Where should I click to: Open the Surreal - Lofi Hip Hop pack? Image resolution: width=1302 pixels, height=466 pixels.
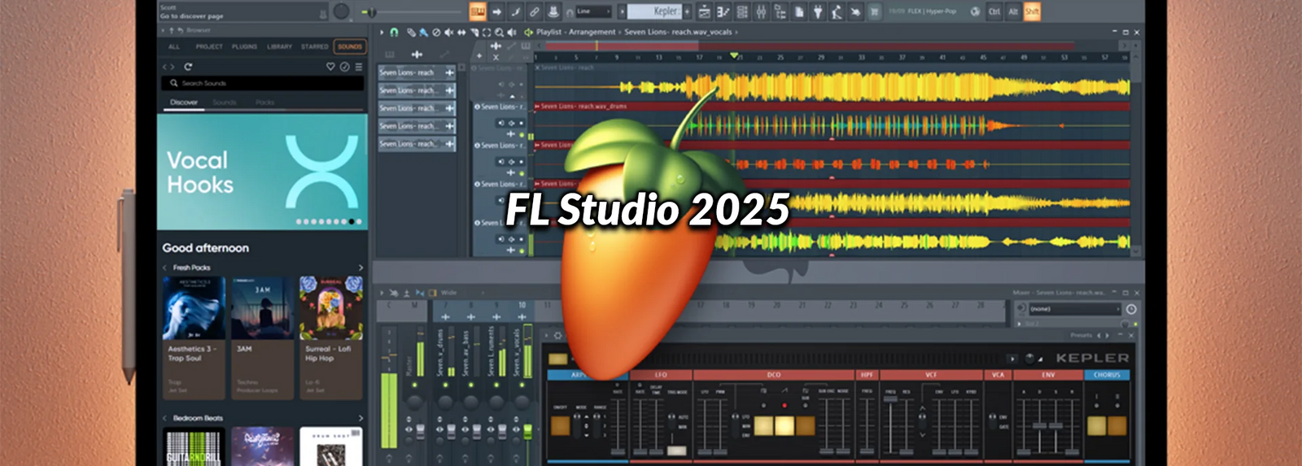pyautogui.click(x=330, y=338)
